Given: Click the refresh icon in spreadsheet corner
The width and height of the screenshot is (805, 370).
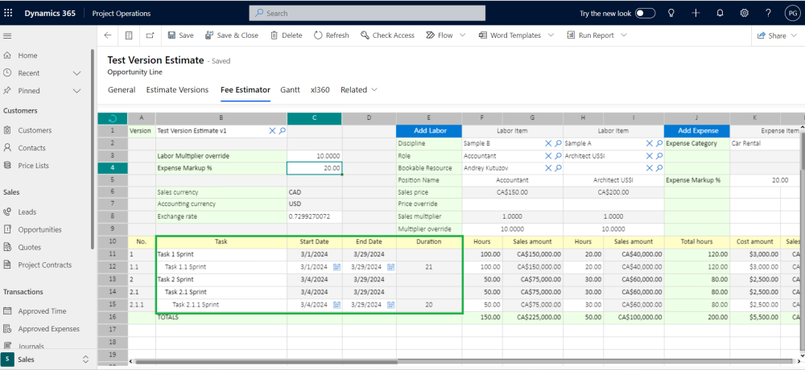Looking at the screenshot, I should [112, 118].
